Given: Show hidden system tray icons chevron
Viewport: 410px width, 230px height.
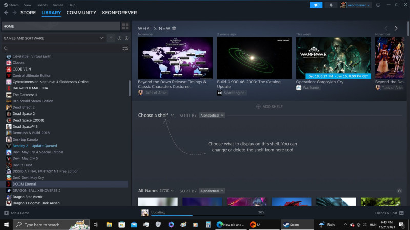Looking at the screenshot, I should click(x=345, y=224).
